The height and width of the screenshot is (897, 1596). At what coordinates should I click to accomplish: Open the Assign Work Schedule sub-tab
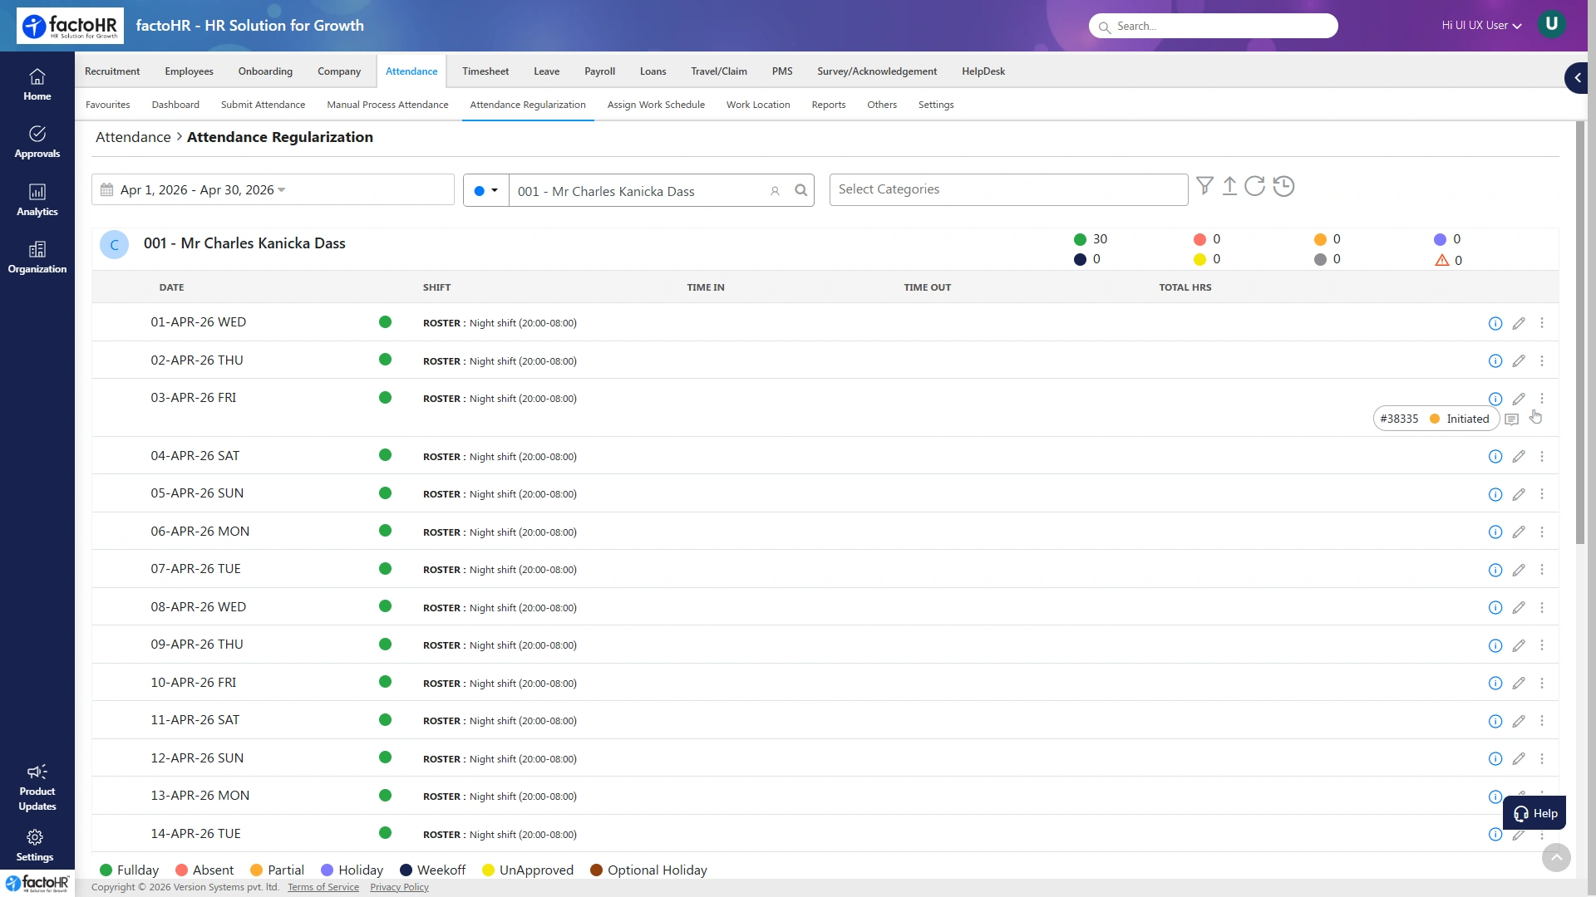[656, 105]
